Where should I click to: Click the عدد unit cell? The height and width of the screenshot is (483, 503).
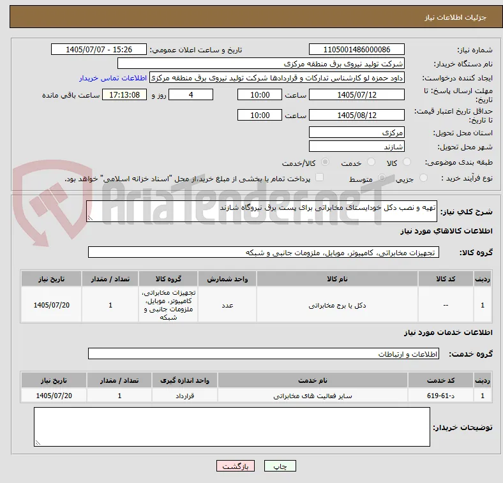tap(227, 305)
